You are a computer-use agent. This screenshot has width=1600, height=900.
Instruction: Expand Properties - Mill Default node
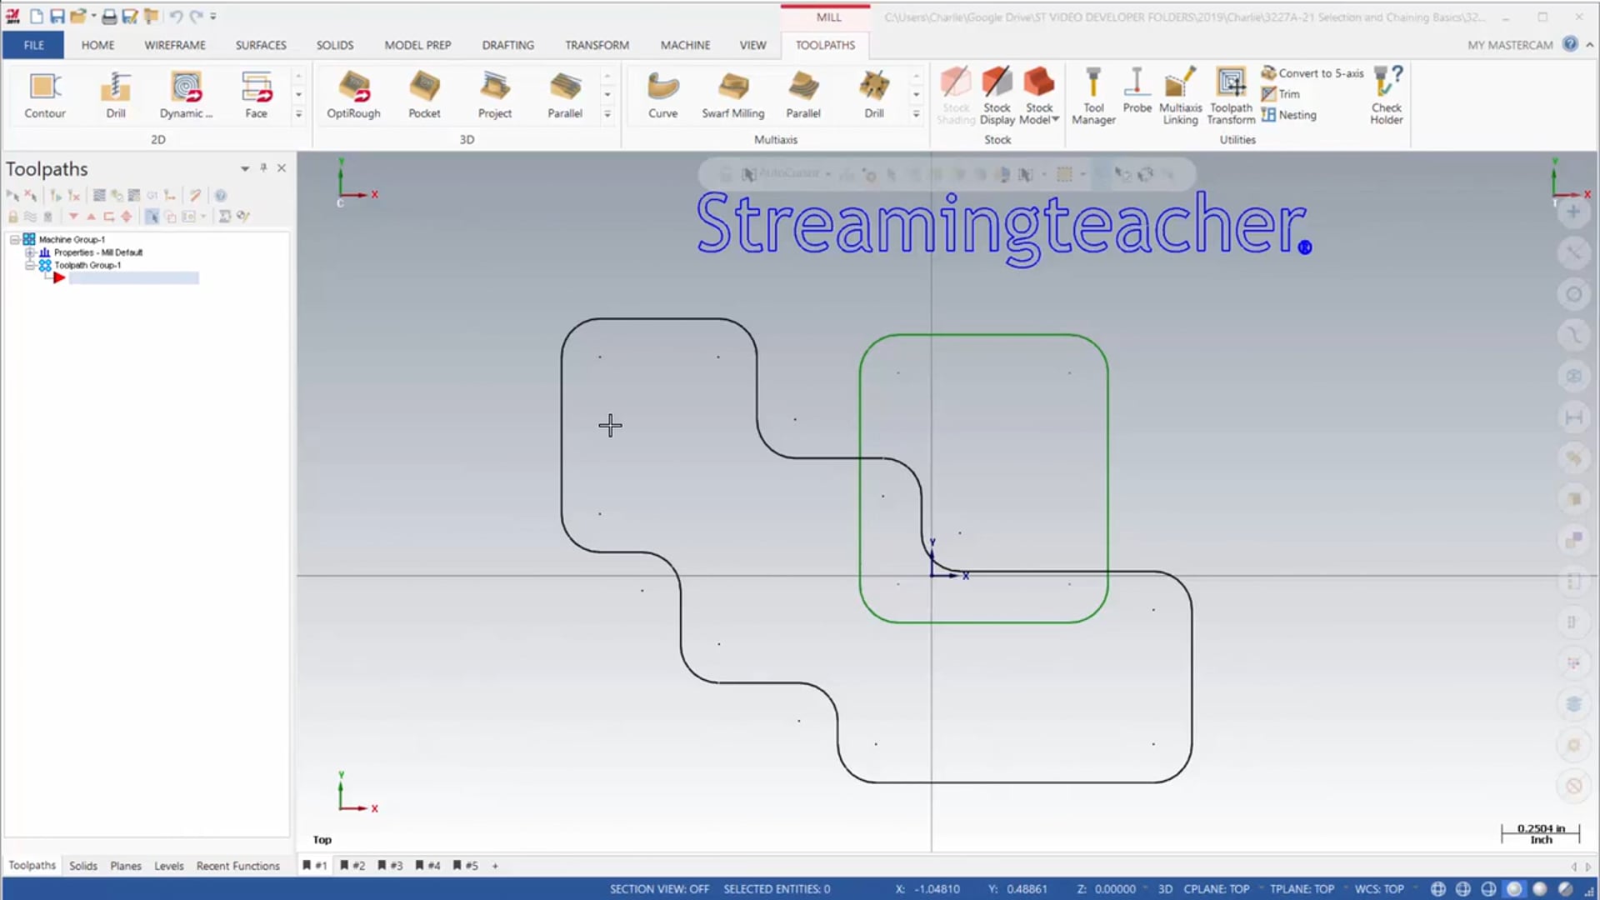(x=30, y=252)
